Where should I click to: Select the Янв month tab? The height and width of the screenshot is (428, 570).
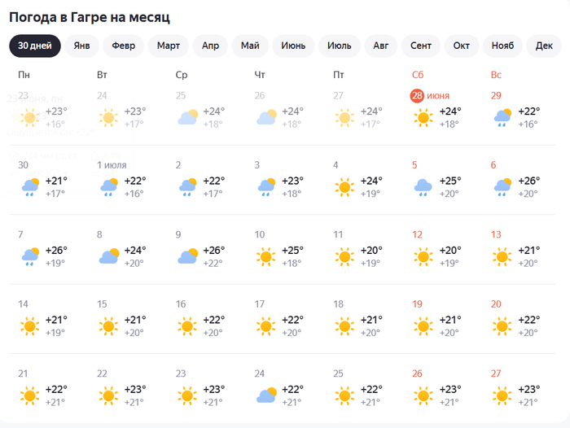coord(81,46)
